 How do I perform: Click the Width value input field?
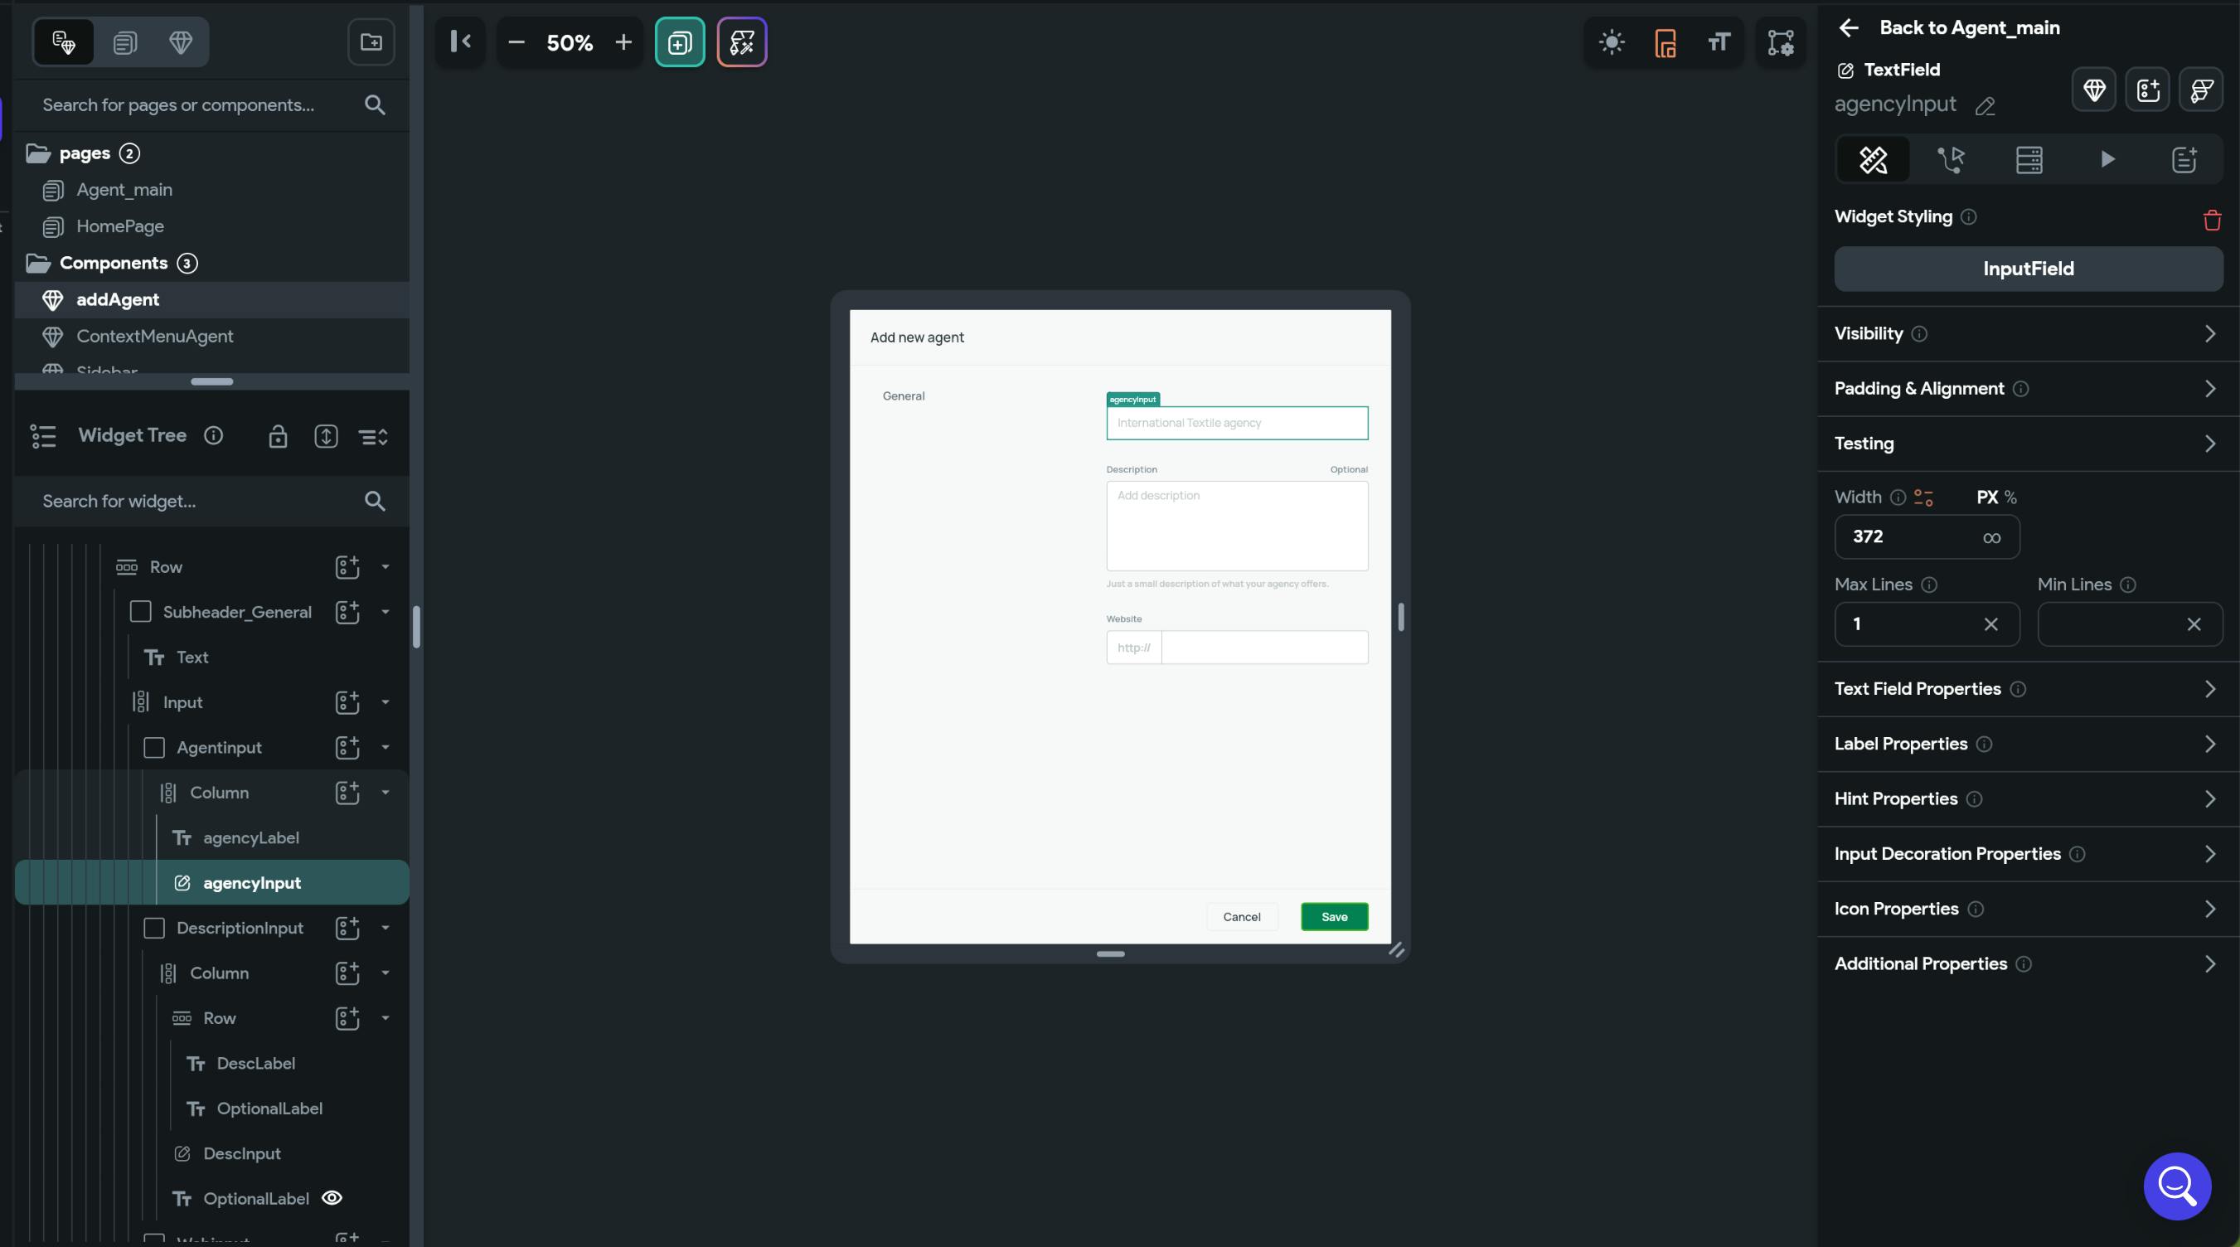click(1904, 536)
